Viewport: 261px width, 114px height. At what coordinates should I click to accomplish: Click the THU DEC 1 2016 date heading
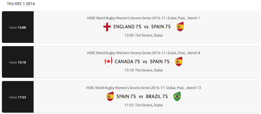pyautogui.click(x=21, y=4)
